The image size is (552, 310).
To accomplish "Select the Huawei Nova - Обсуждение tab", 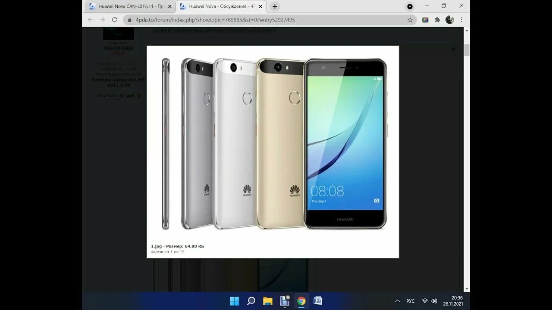I will click(x=221, y=6).
